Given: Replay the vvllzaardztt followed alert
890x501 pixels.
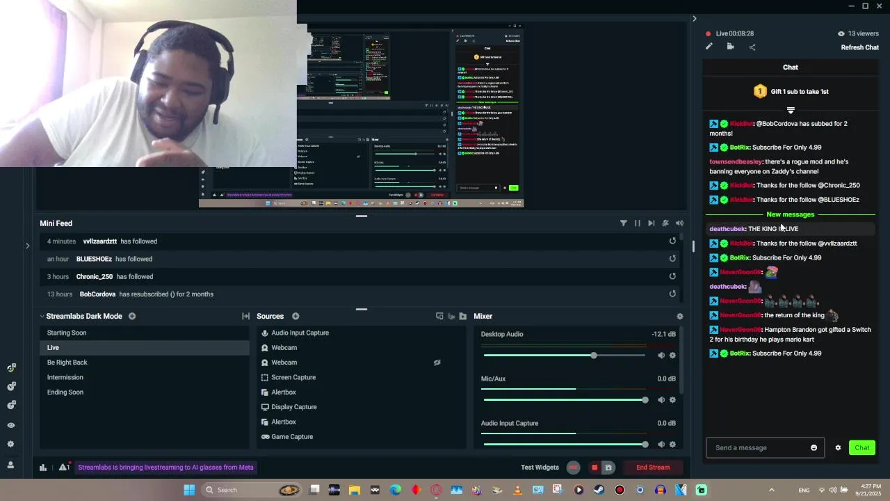Looking at the screenshot, I should [x=672, y=241].
